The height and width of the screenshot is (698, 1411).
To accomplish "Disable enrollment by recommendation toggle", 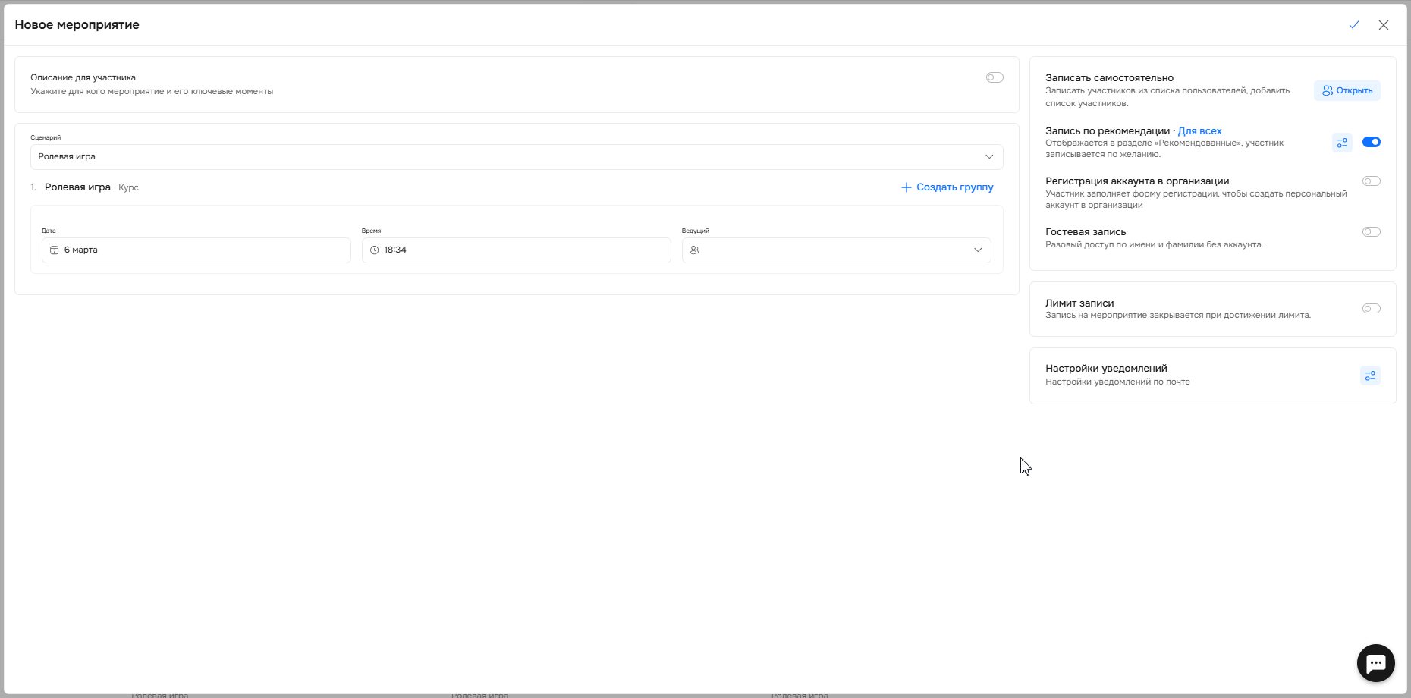I will click(1371, 142).
